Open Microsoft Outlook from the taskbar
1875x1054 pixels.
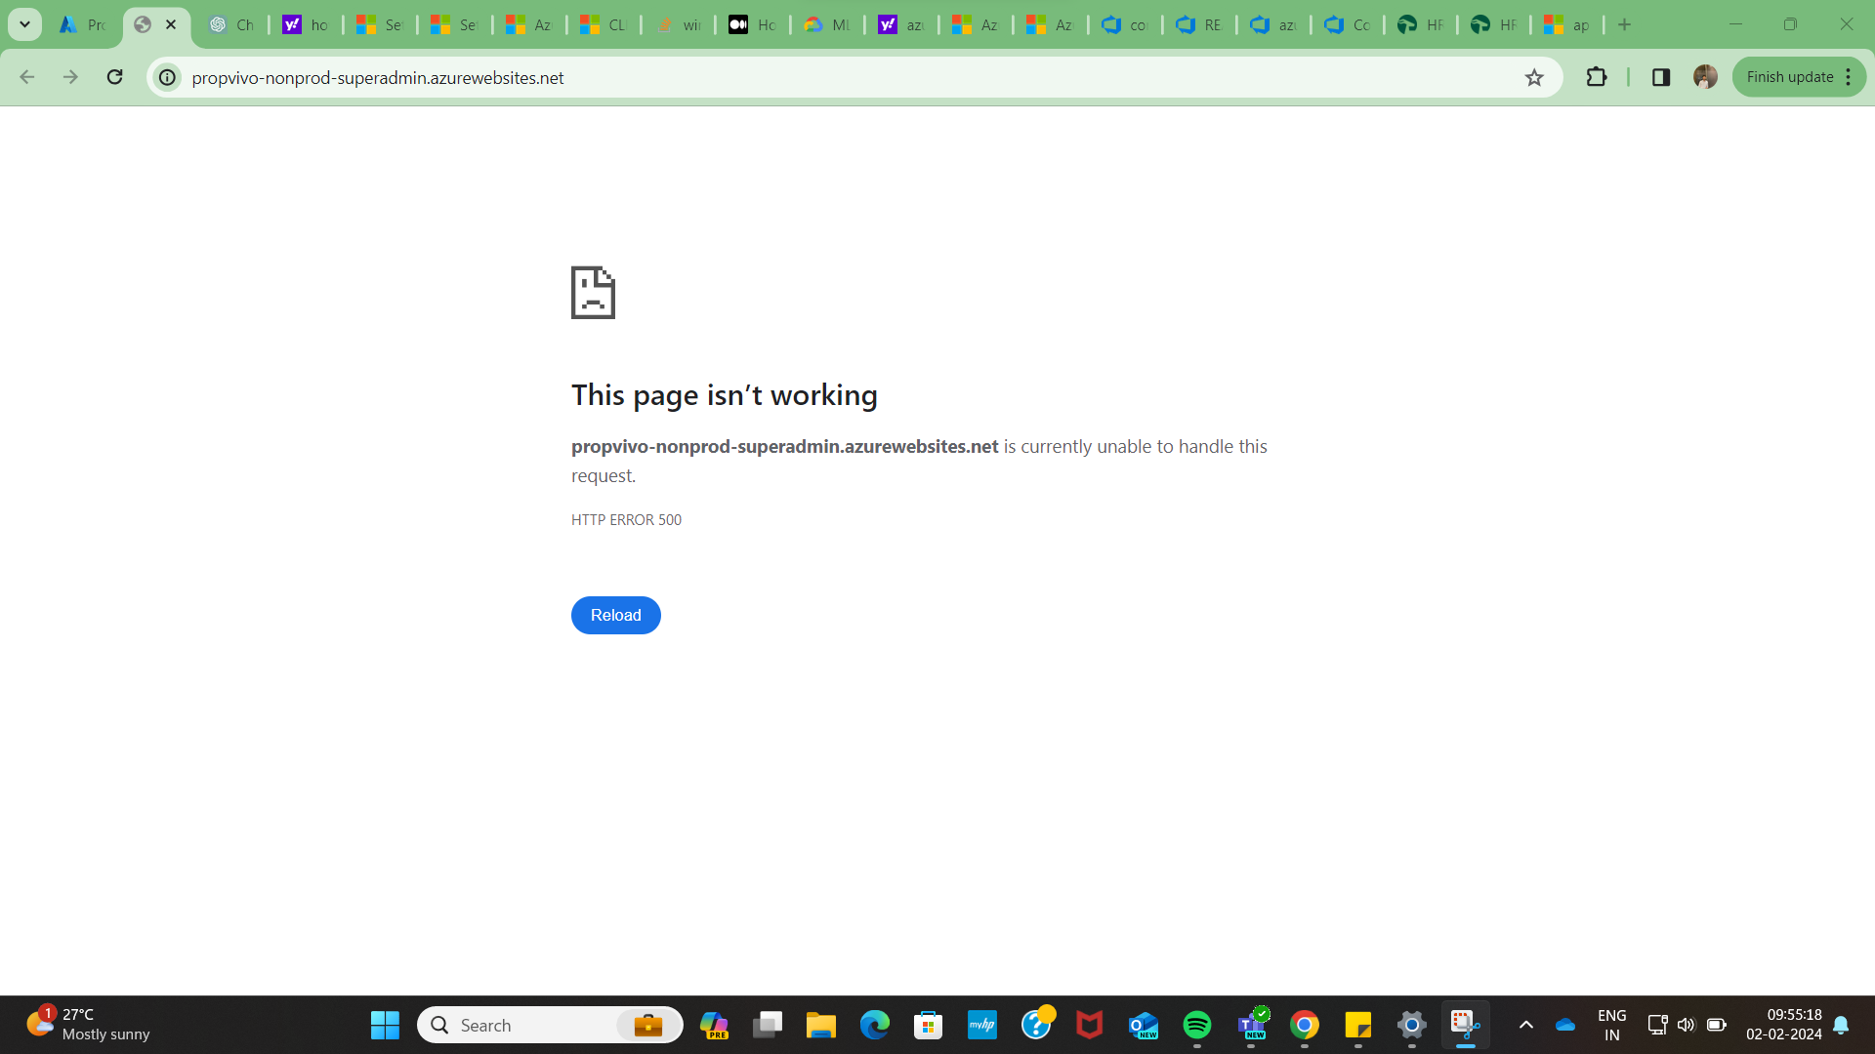pos(1145,1025)
